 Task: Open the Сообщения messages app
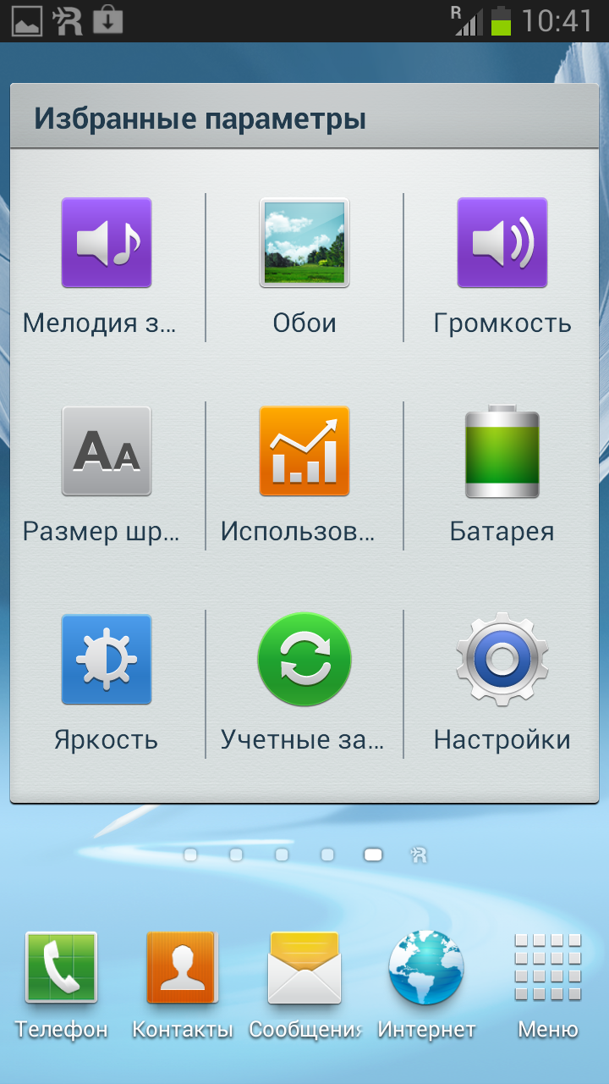304,968
